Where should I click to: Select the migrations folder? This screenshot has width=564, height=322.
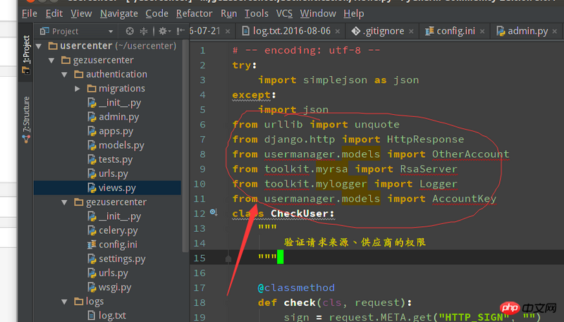pyautogui.click(x=121, y=88)
